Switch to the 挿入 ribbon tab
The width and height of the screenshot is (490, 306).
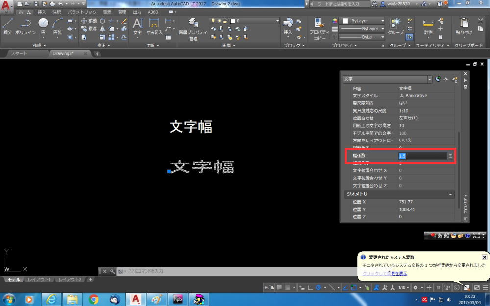42,12
